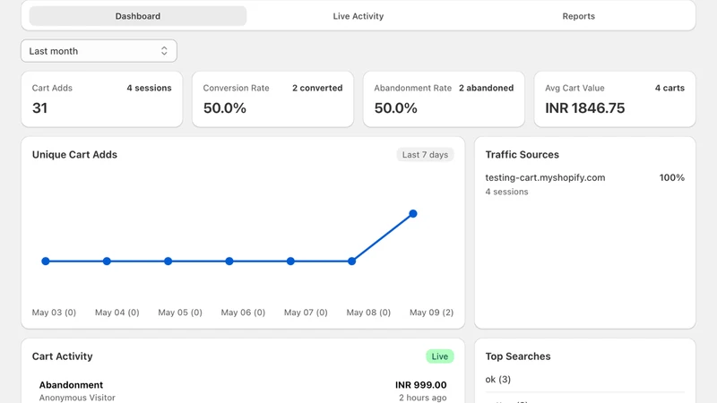Image resolution: width=717 pixels, height=403 pixels.
Task: Click the INR 999.00 abandonment amount
Action: pos(420,385)
